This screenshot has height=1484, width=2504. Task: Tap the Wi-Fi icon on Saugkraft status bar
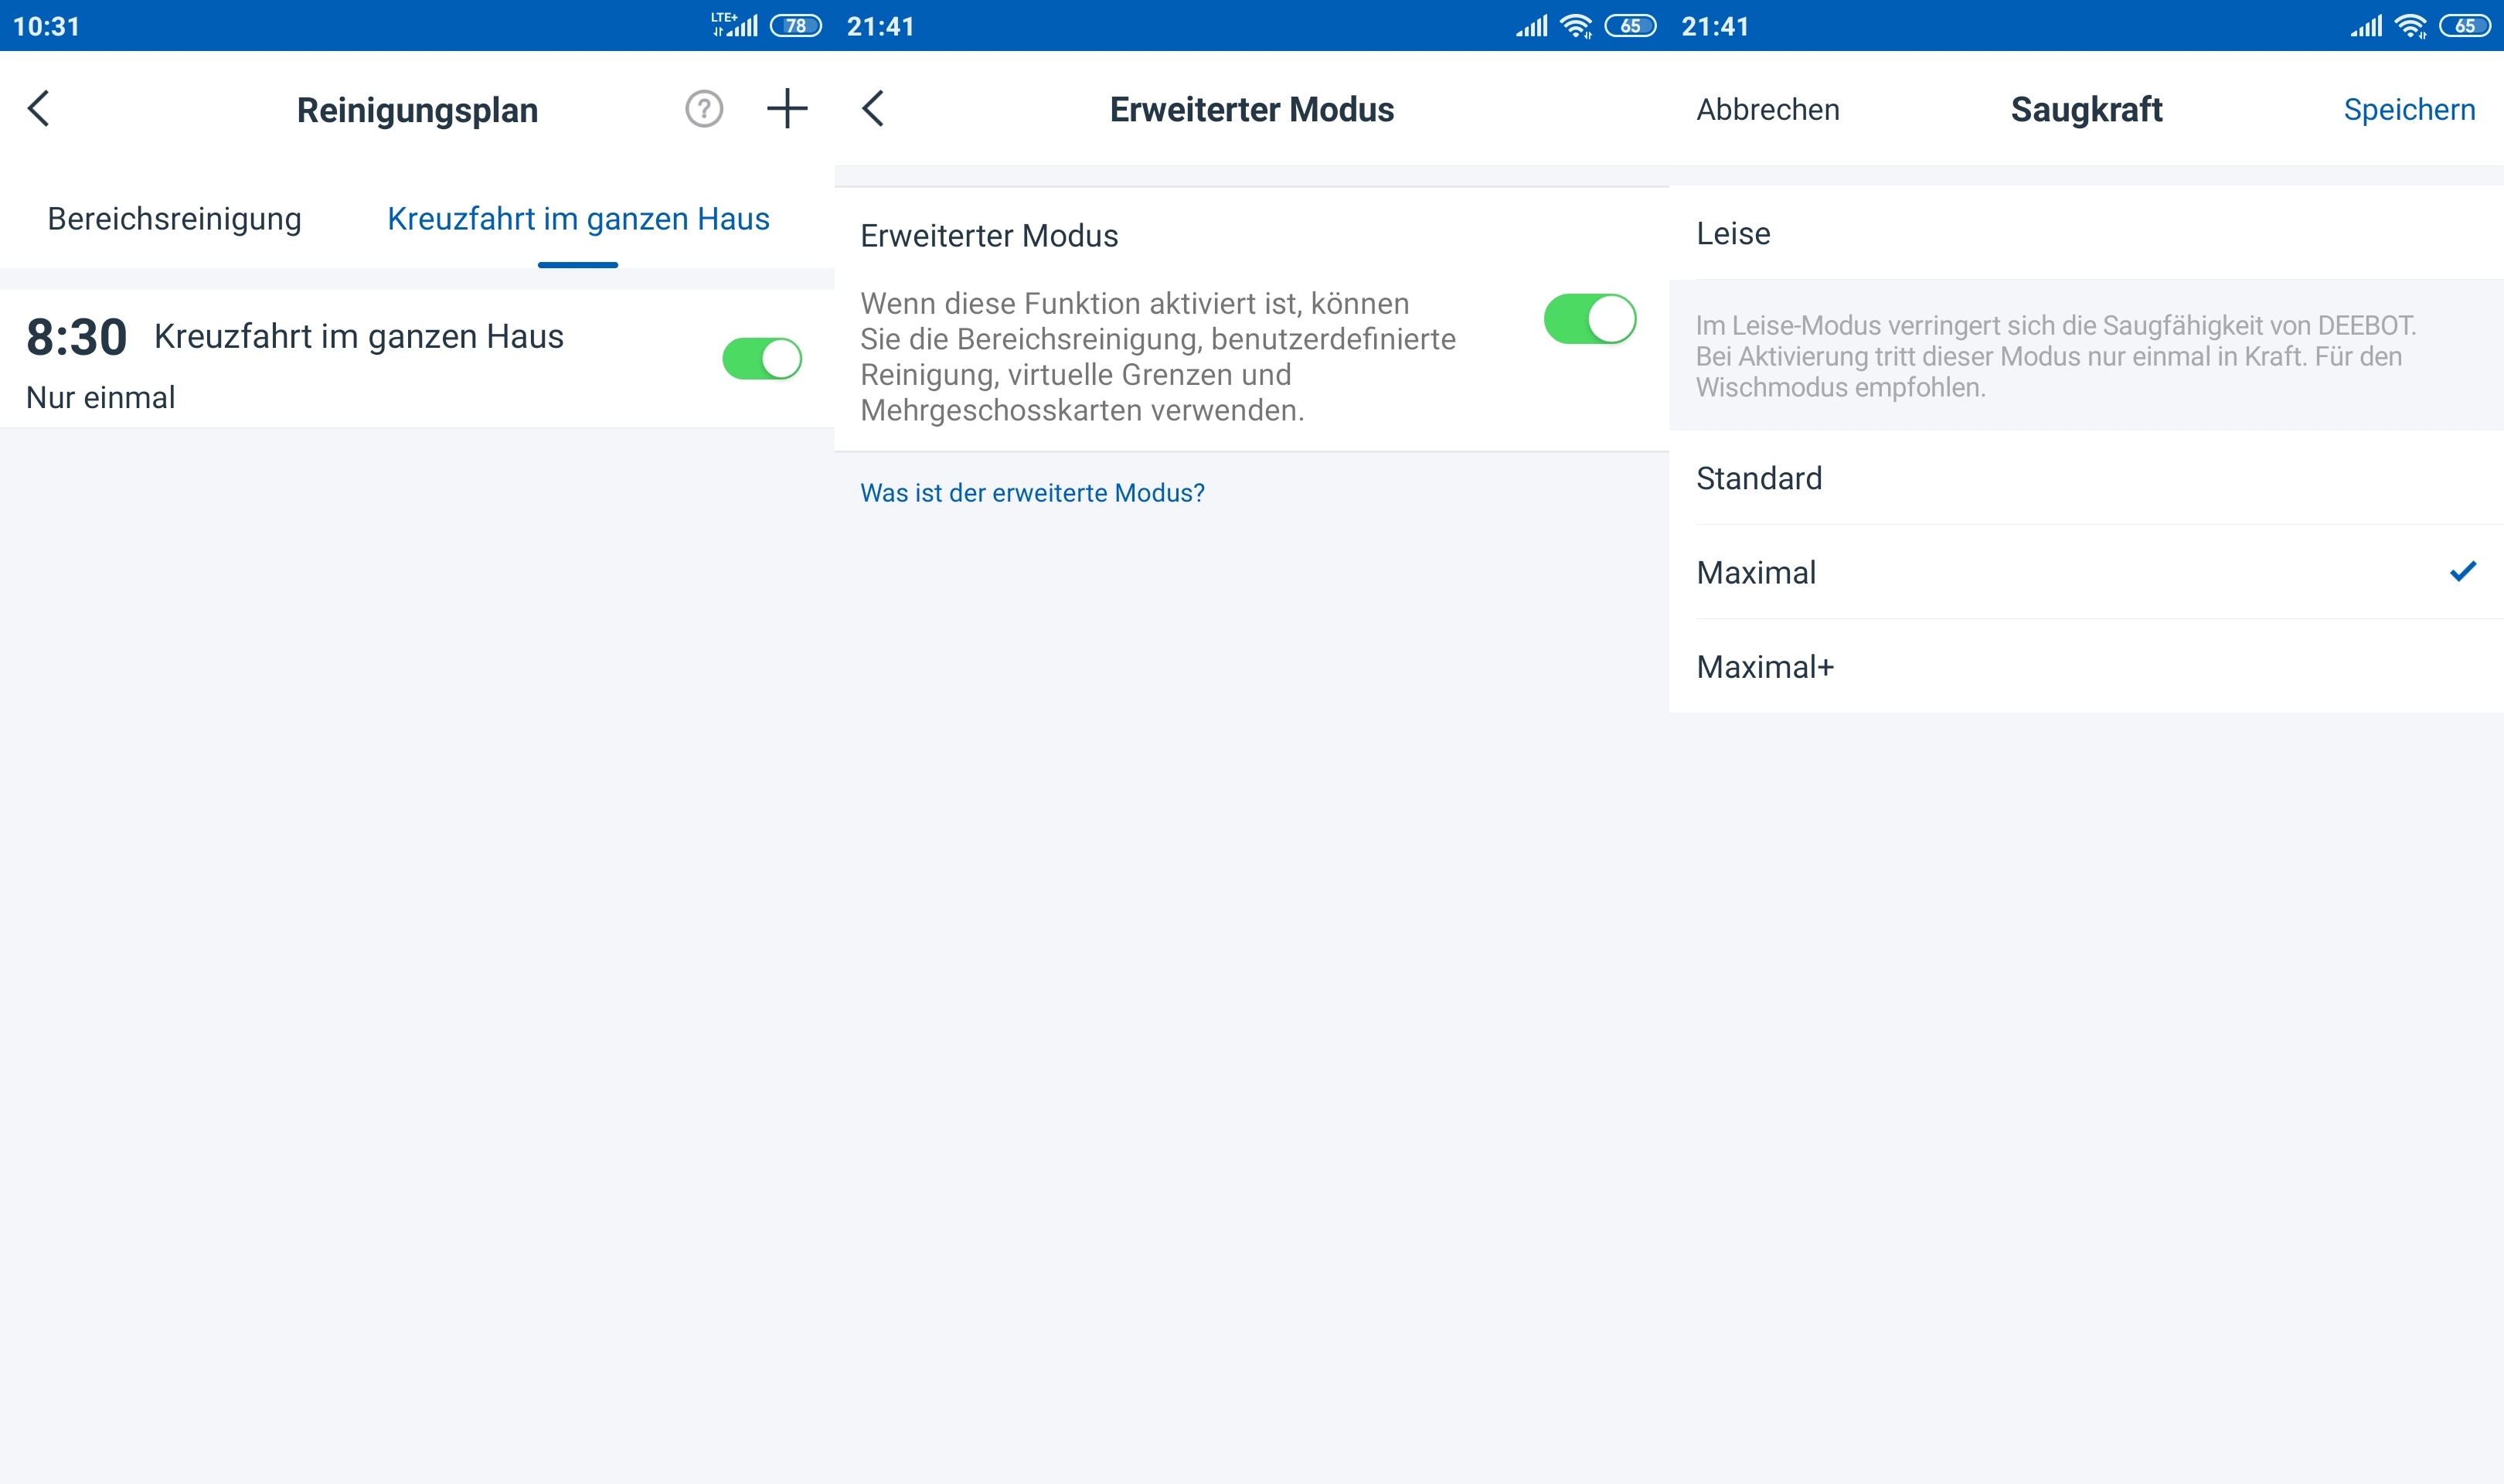(2411, 26)
